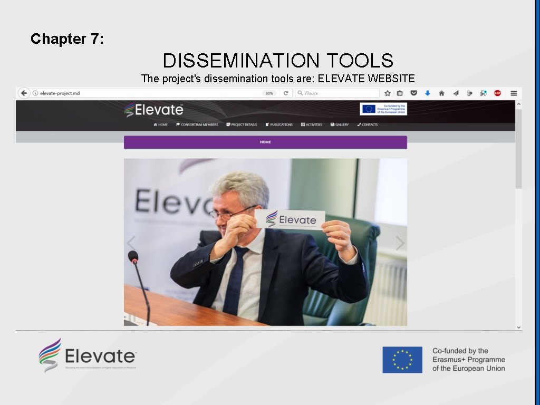Save the page to Pocket
540x405 pixels.
pyautogui.click(x=414, y=93)
